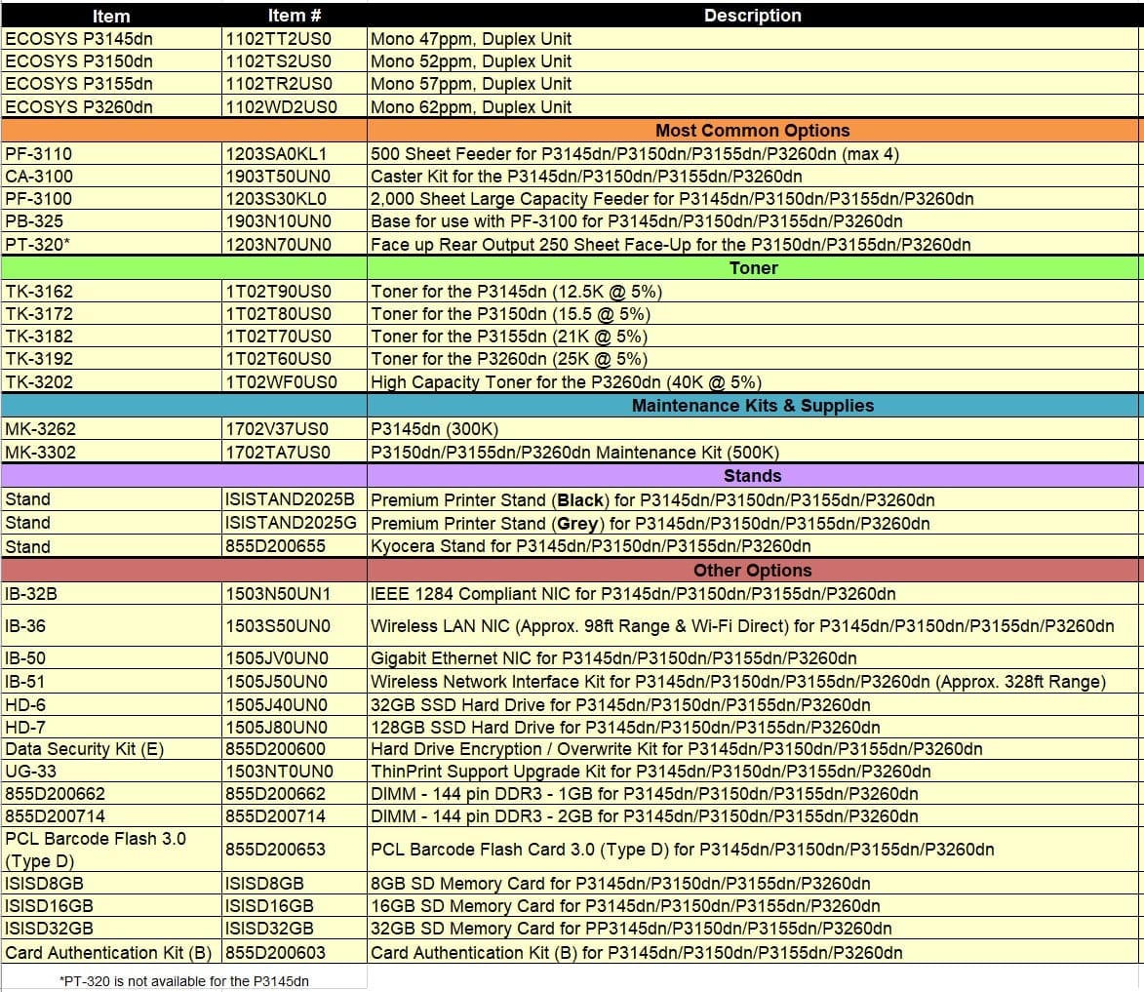The width and height of the screenshot is (1144, 992).
Task: Click item number cell 1102WD2US0
Action: [295, 107]
